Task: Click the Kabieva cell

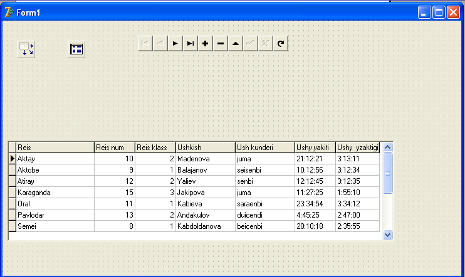Action: click(206, 204)
